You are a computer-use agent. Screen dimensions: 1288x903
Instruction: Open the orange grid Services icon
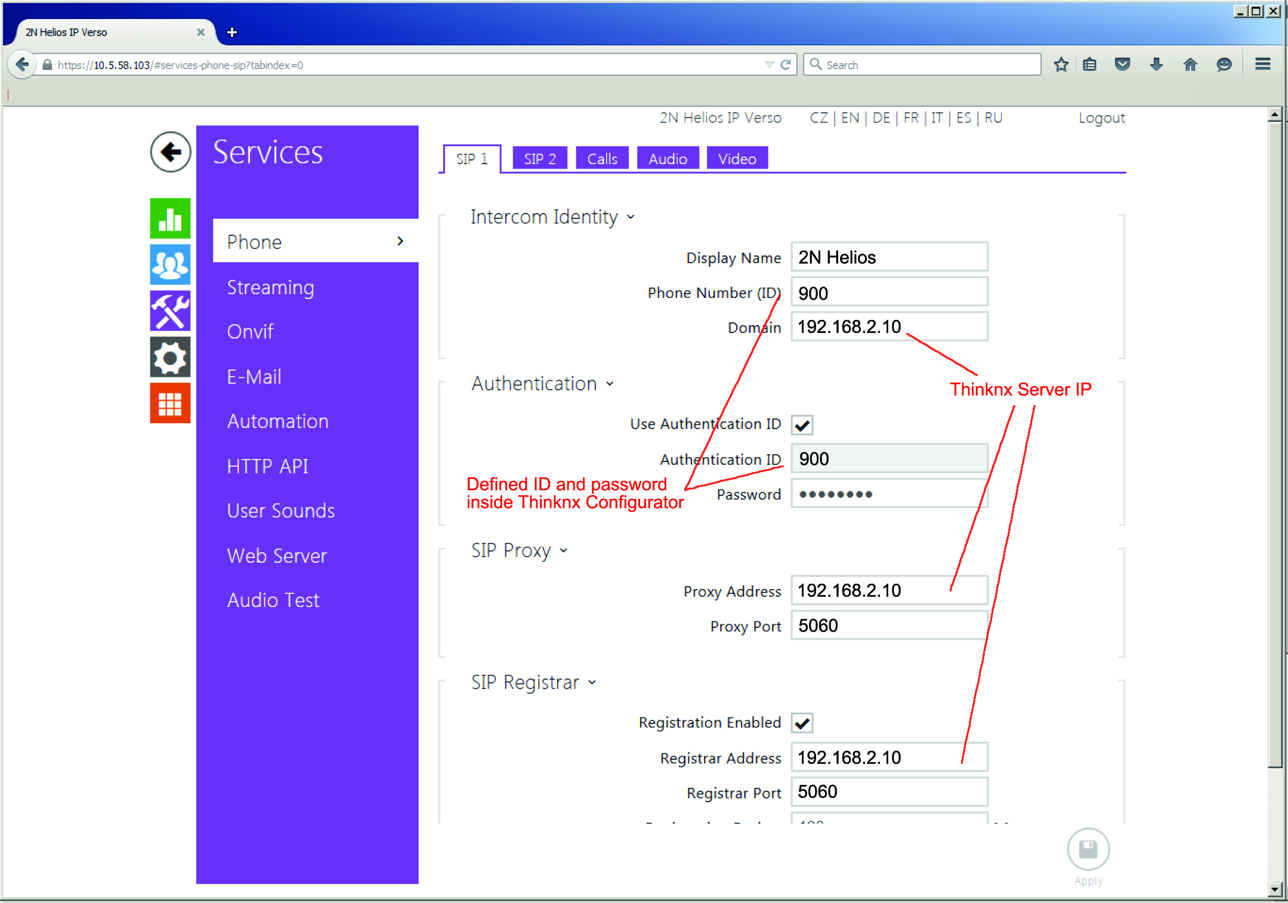[x=170, y=403]
